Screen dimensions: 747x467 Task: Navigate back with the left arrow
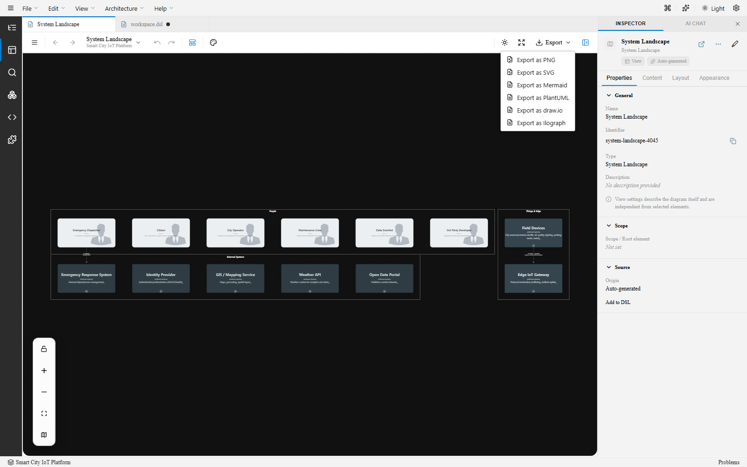pyautogui.click(x=56, y=42)
